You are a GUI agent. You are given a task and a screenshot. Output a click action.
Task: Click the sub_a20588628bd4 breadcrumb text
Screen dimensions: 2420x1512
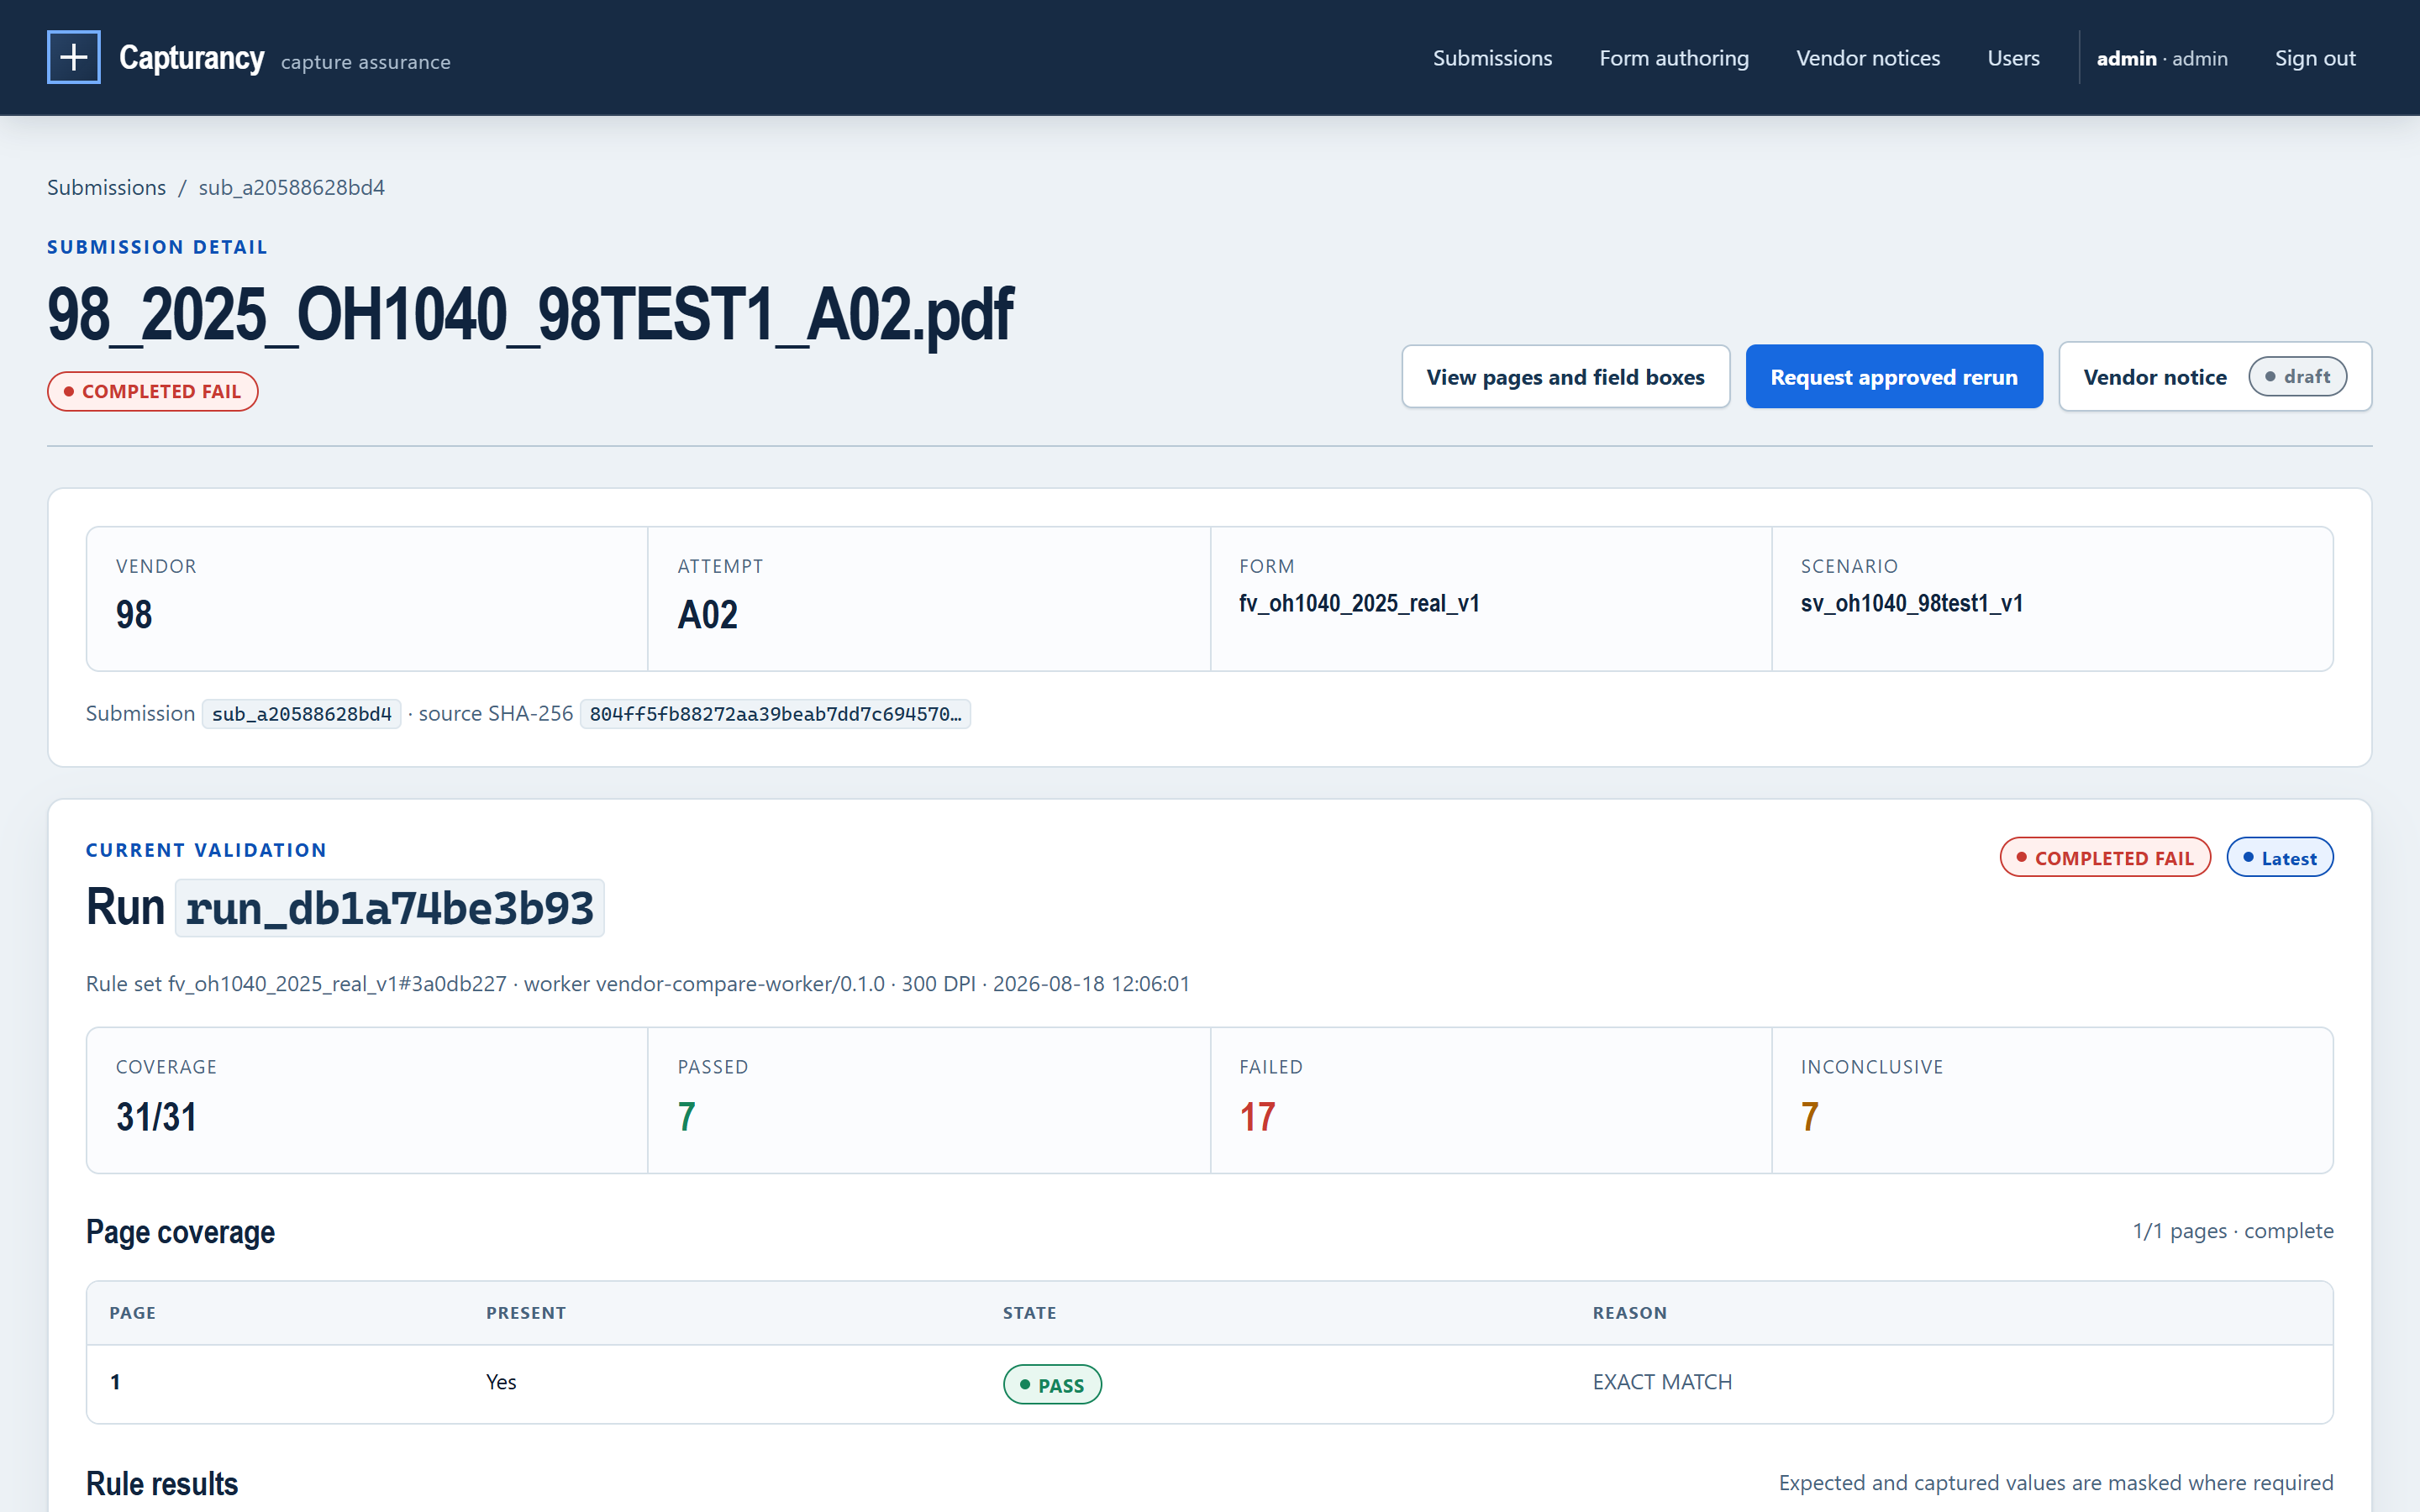(291, 187)
